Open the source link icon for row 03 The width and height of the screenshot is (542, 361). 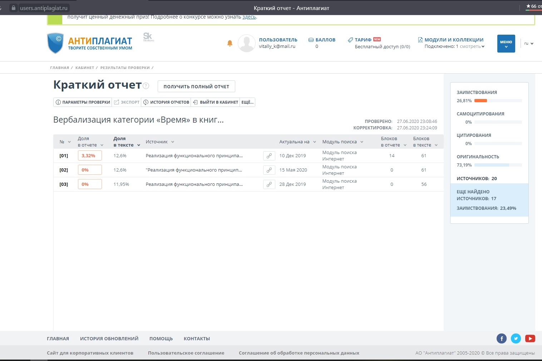click(x=269, y=184)
